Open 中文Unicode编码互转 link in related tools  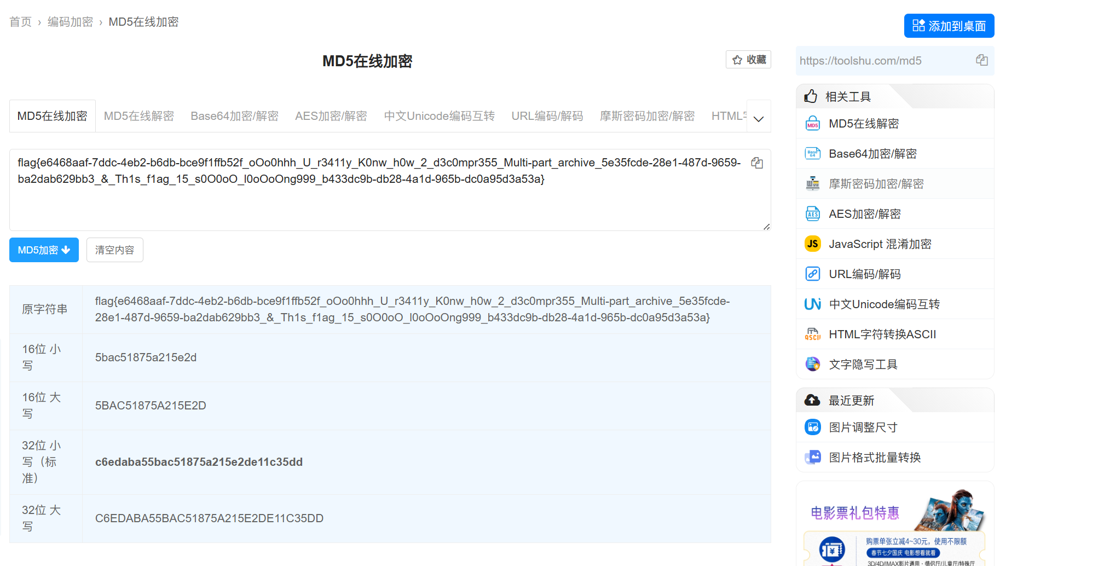[885, 304]
